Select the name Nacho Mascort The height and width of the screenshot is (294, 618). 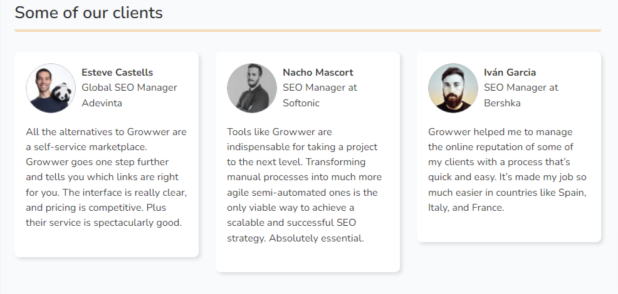(x=318, y=73)
